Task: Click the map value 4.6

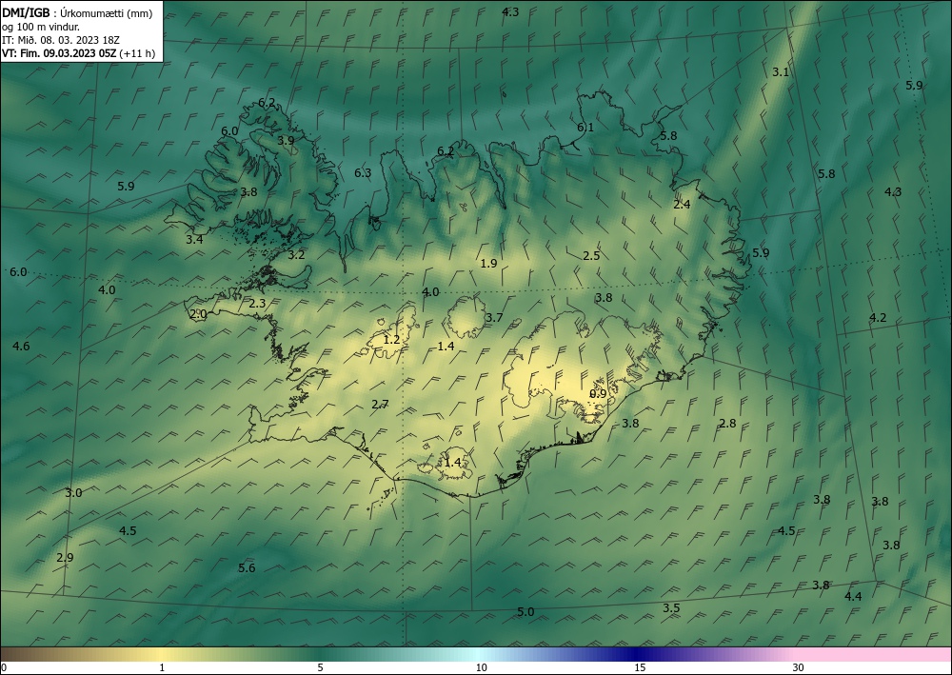Action: coord(21,347)
